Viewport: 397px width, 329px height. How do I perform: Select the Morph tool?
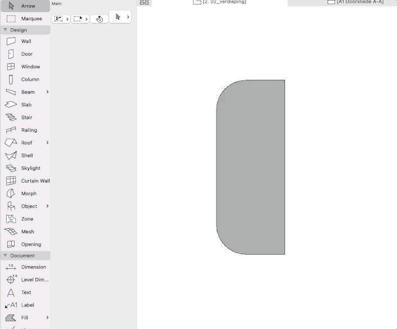25,193
